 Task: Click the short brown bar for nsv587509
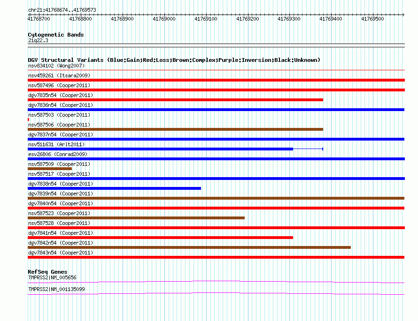click(50, 169)
